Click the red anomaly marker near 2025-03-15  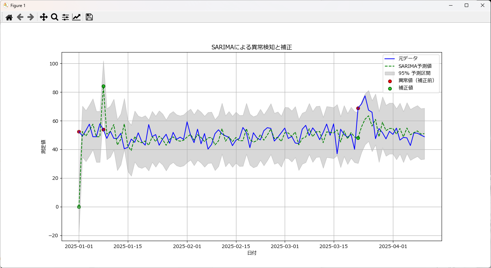(358, 108)
